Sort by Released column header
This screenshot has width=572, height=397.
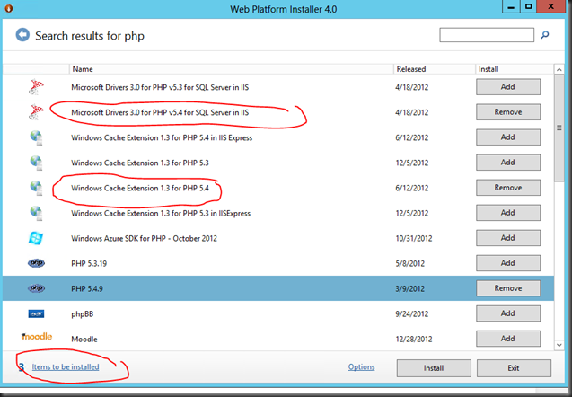click(x=435, y=69)
